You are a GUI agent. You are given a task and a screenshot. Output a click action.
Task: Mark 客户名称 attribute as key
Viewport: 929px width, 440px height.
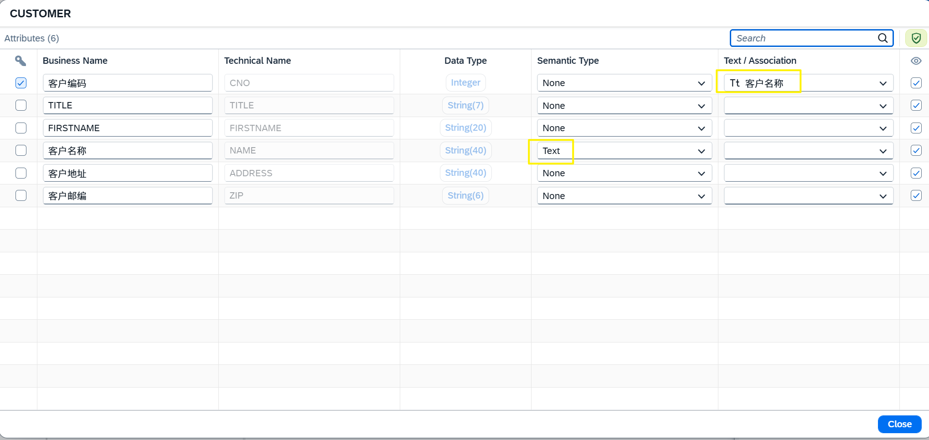pos(21,150)
